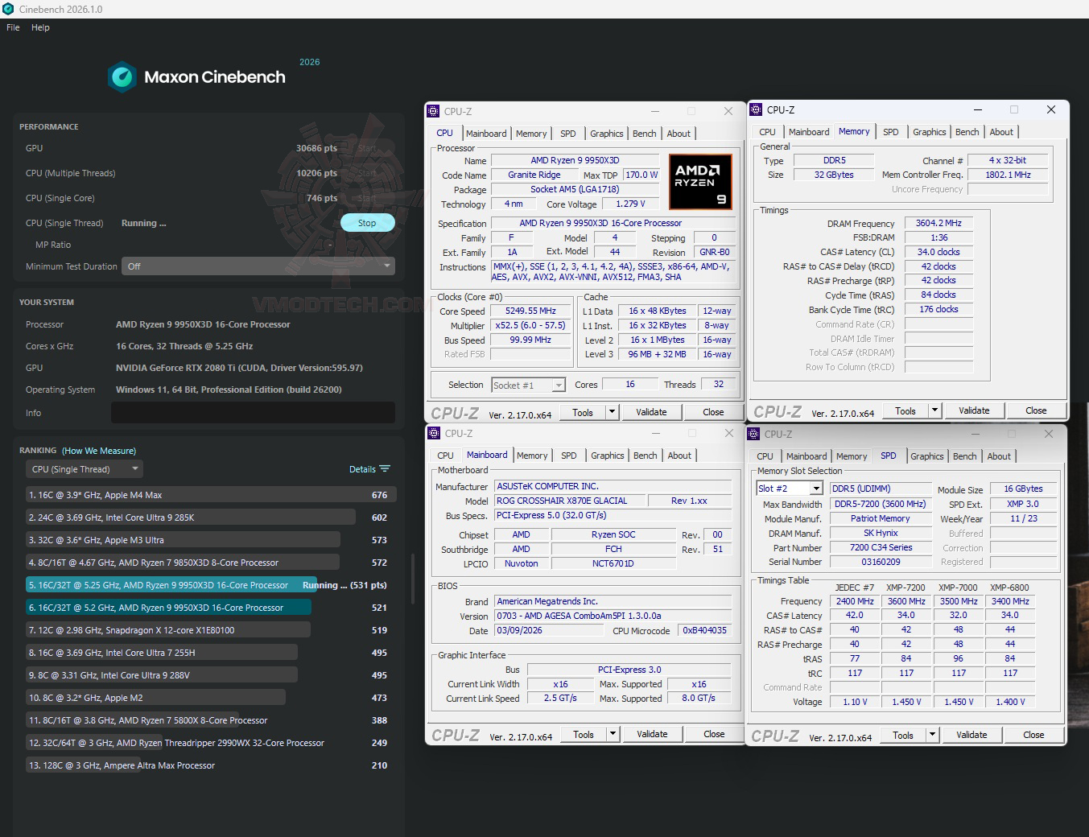This screenshot has height=837, width=1089.
Task: Click the GPU score 30686 pts
Action: pos(316,148)
